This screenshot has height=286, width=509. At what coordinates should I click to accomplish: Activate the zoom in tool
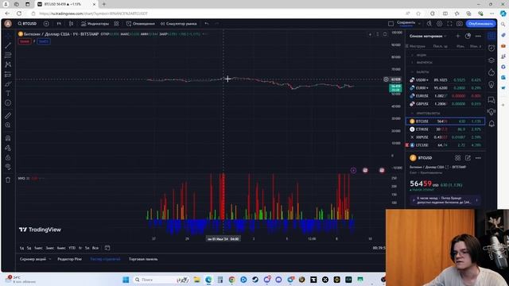[x=8, y=126]
